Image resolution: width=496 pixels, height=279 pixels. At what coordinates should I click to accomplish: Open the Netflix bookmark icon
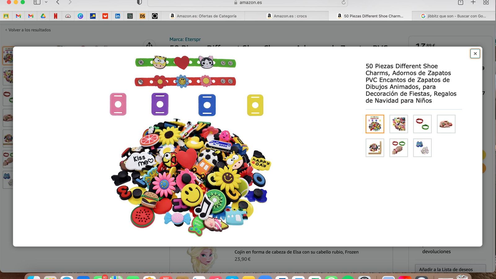tap(55, 16)
